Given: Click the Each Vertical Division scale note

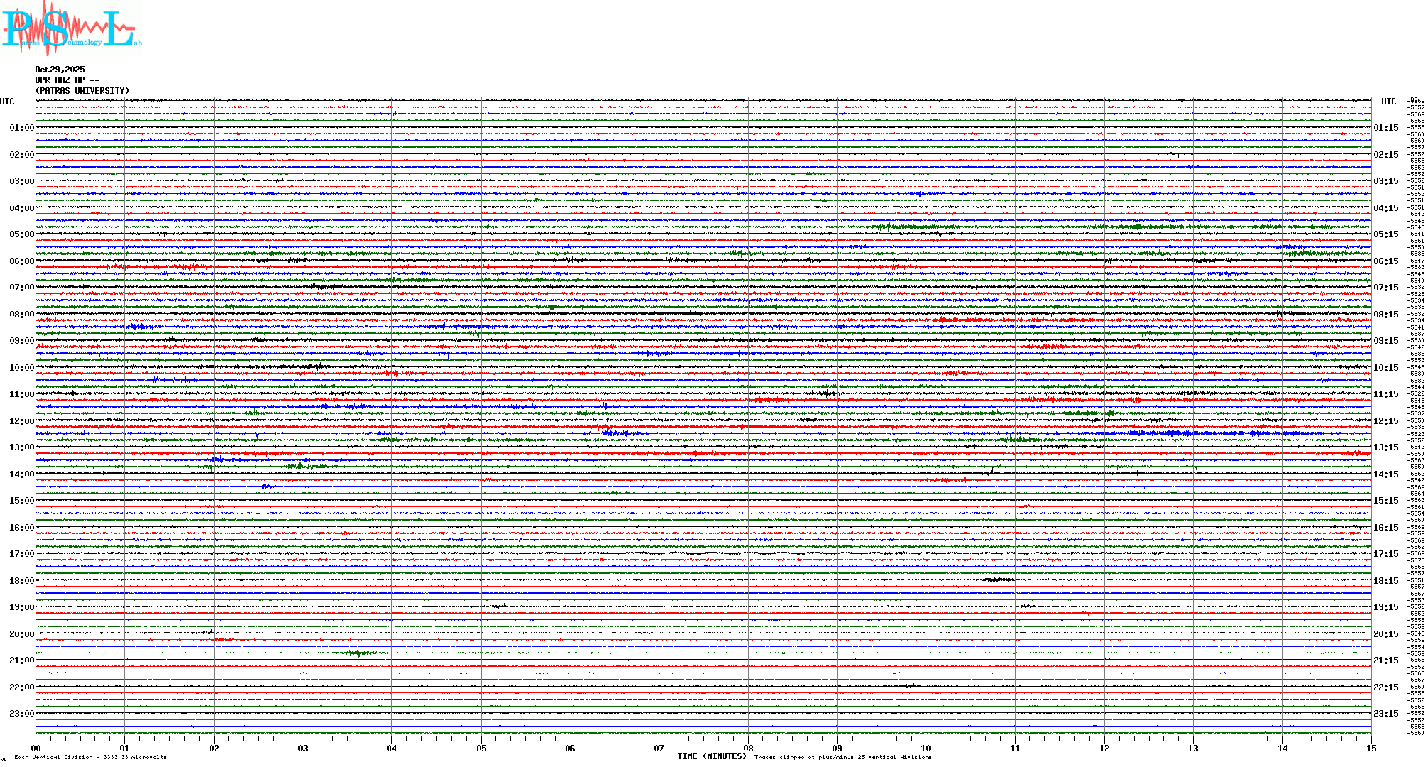Looking at the screenshot, I should pos(90,758).
